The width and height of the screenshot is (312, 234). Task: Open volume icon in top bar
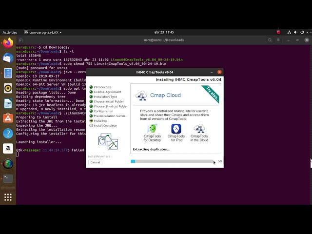pyautogui.click(x=296, y=32)
